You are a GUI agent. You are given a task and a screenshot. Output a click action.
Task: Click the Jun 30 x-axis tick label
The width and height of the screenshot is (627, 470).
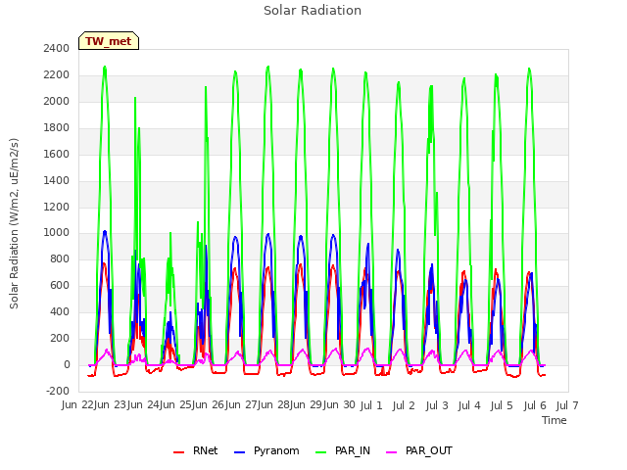(339, 404)
